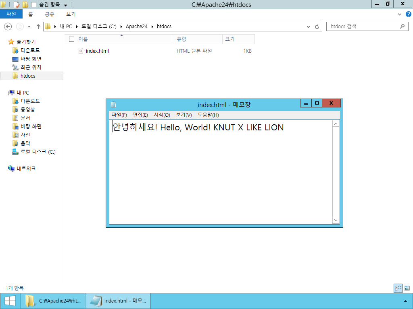Go forward with the forward arrow
The height and width of the screenshot is (309, 413).
20,27
